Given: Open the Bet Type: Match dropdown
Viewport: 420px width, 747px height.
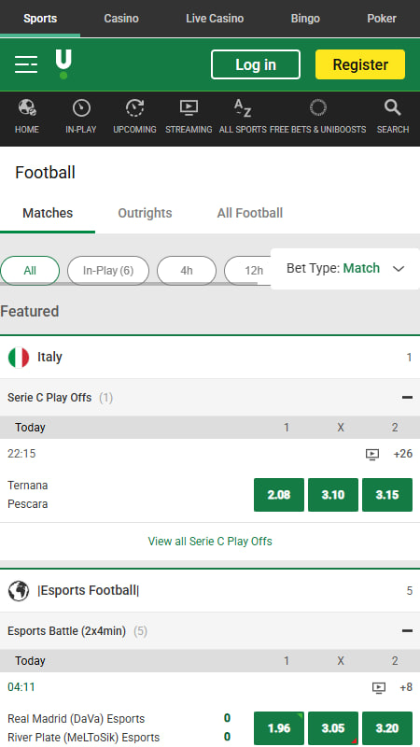Looking at the screenshot, I should click(x=345, y=269).
